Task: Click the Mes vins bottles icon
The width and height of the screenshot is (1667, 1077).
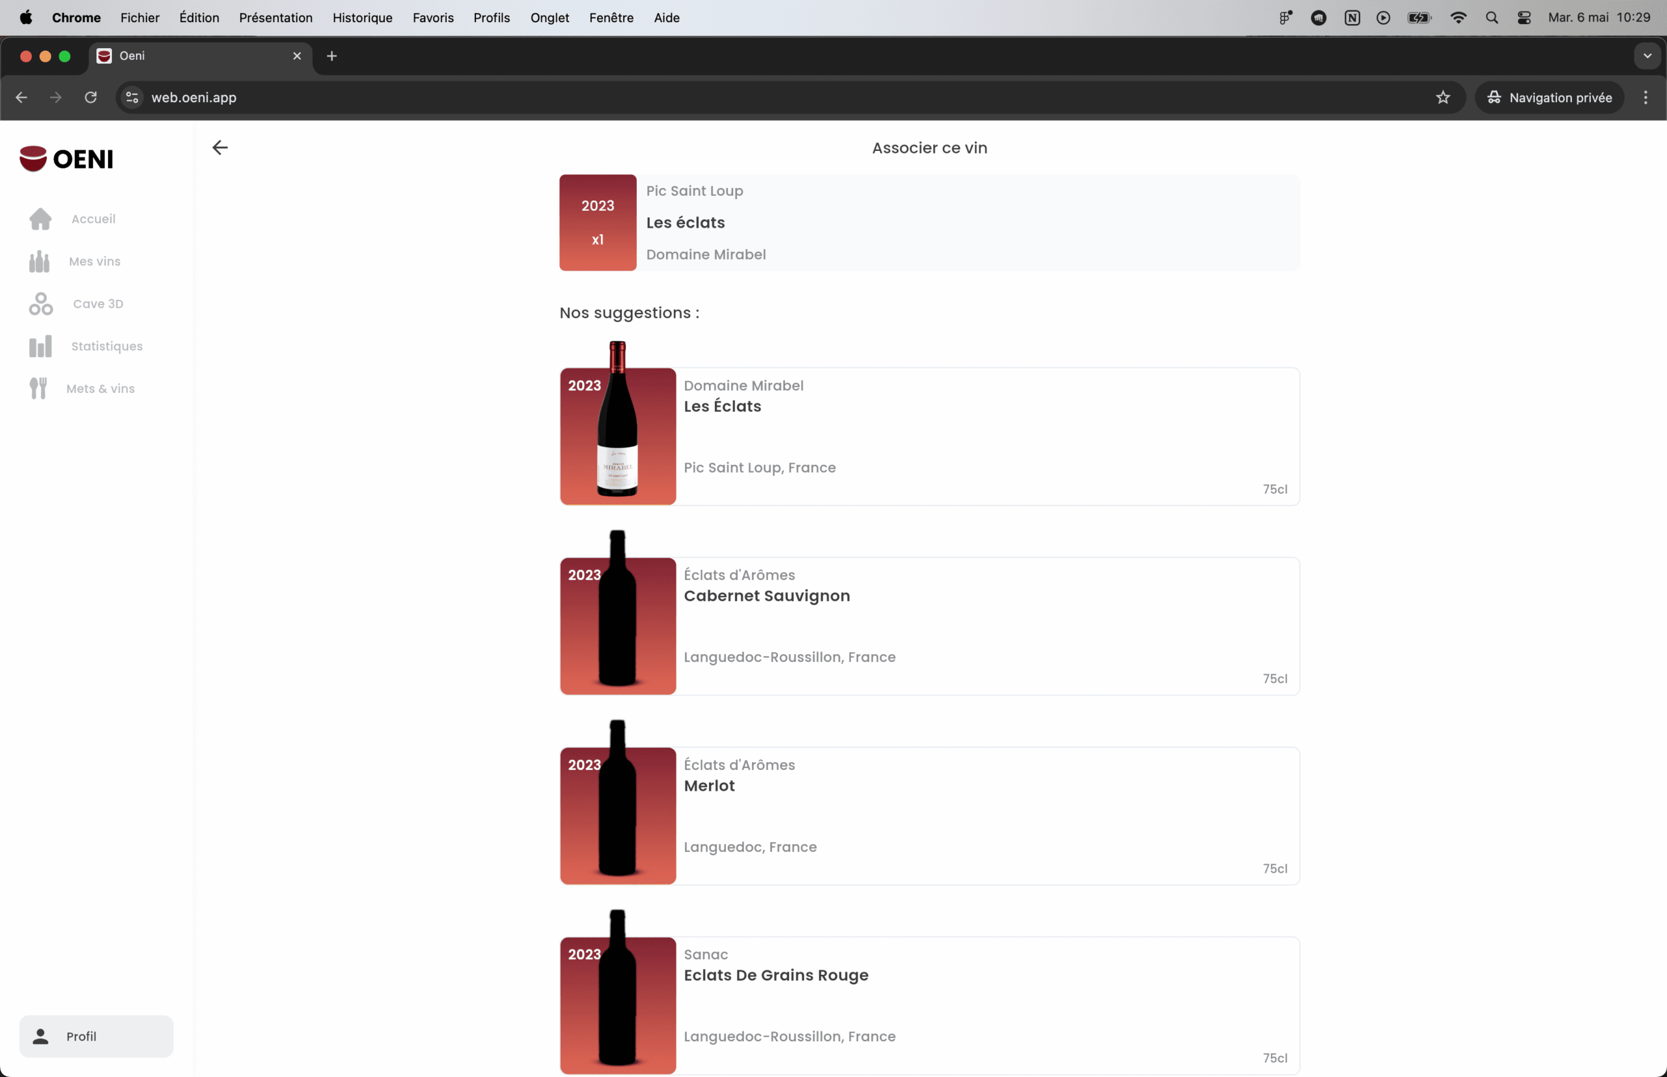Action: tap(39, 262)
